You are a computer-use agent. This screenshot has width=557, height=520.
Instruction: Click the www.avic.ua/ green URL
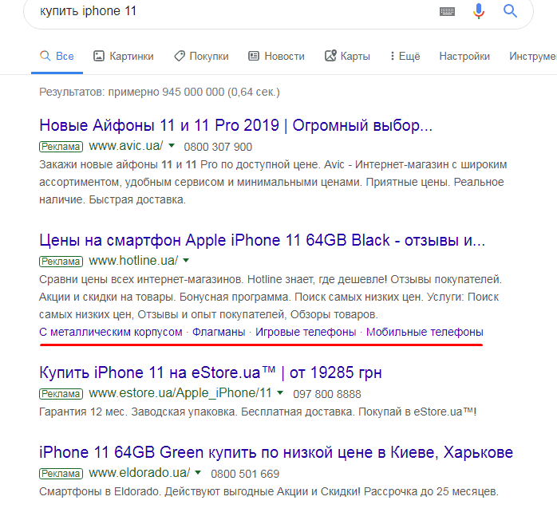(126, 146)
